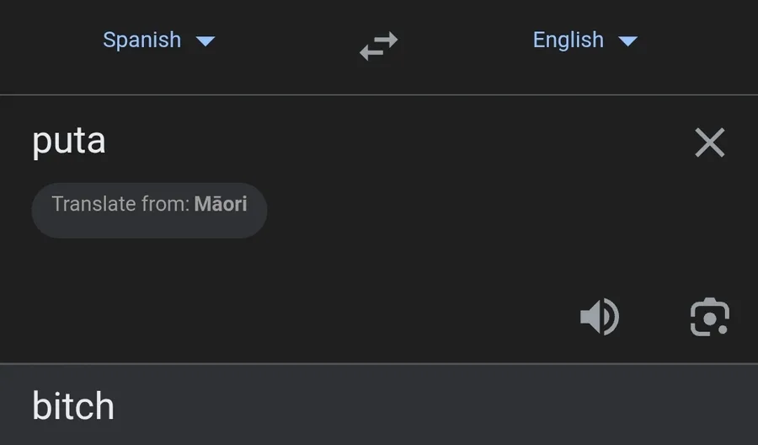
Task: Click the "Translate from:" label text
Action: (120, 204)
